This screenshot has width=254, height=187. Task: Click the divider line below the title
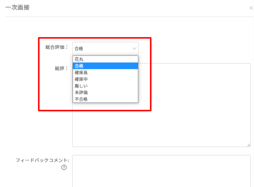pos(127,17)
